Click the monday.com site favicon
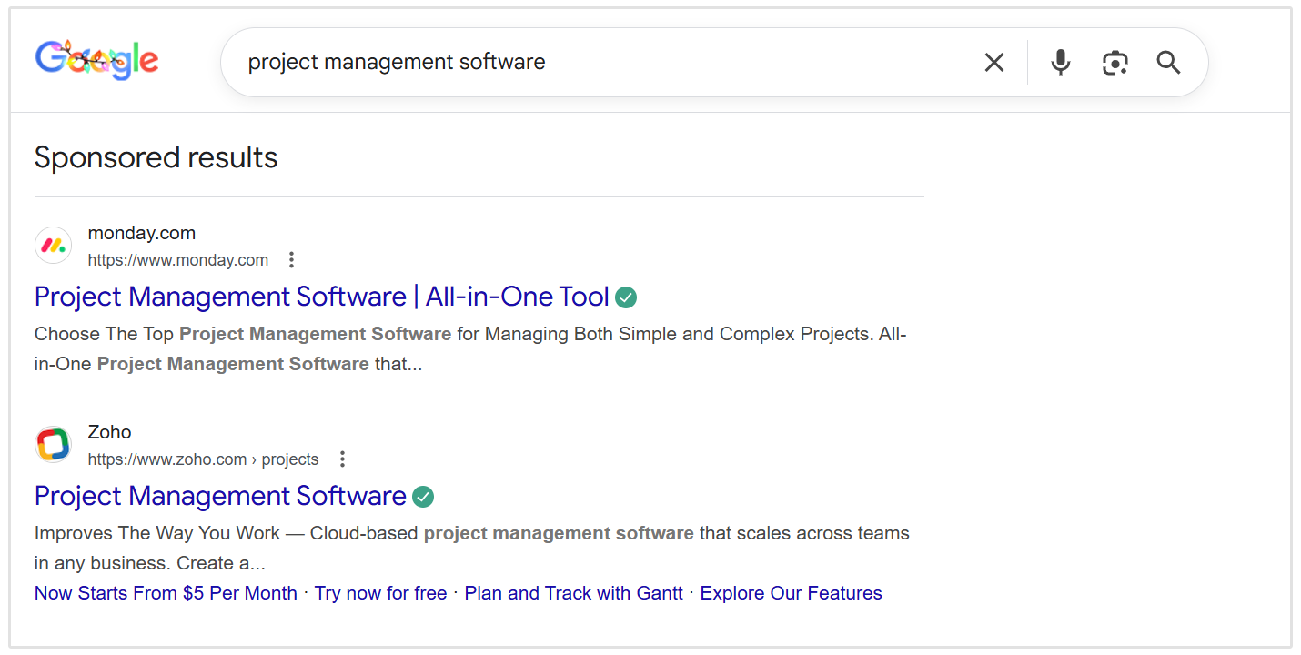1301x655 pixels. (53, 245)
